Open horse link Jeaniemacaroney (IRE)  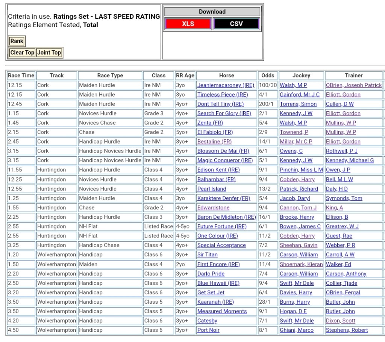[226, 85]
